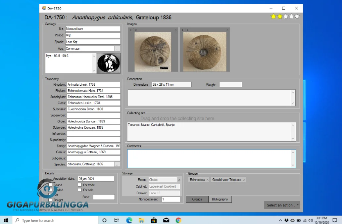Viewport: 342px width, 224px height.
Task: Switch to the Bibliography tab
Action: 220,199
